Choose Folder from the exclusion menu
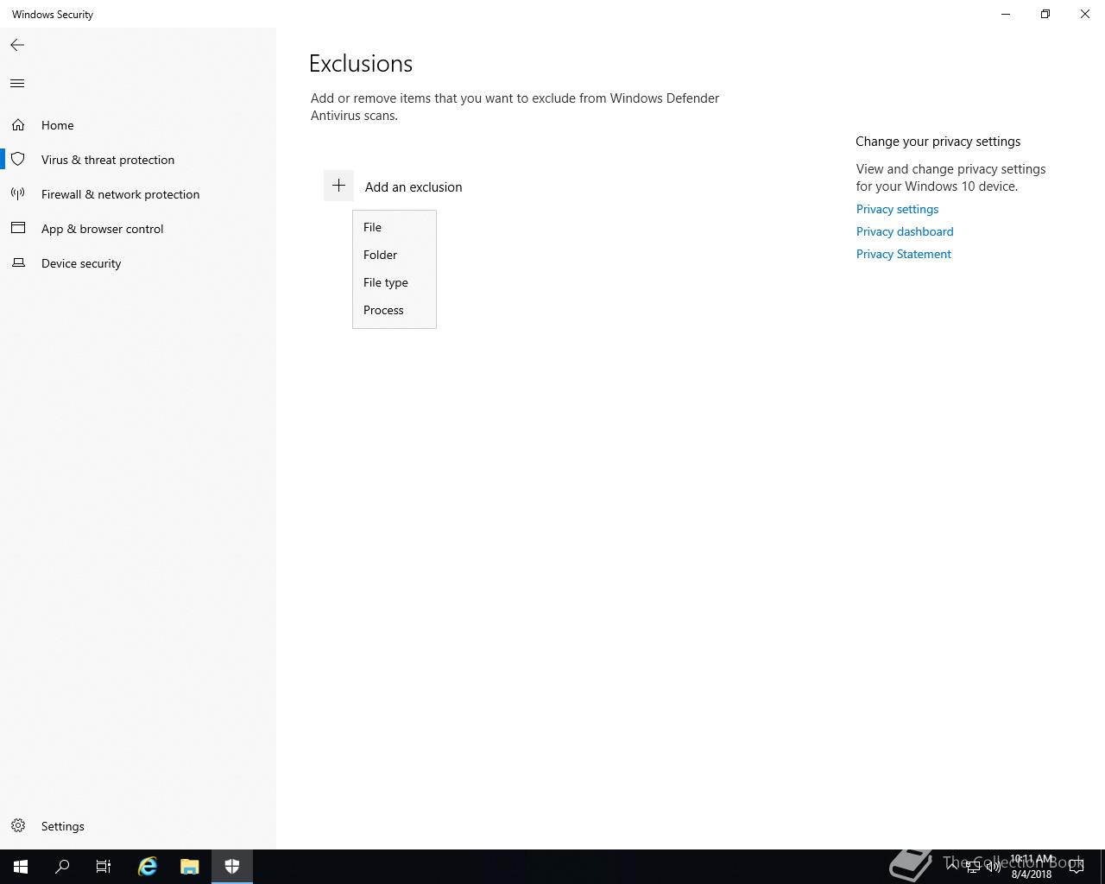Image resolution: width=1105 pixels, height=884 pixels. tap(395, 255)
